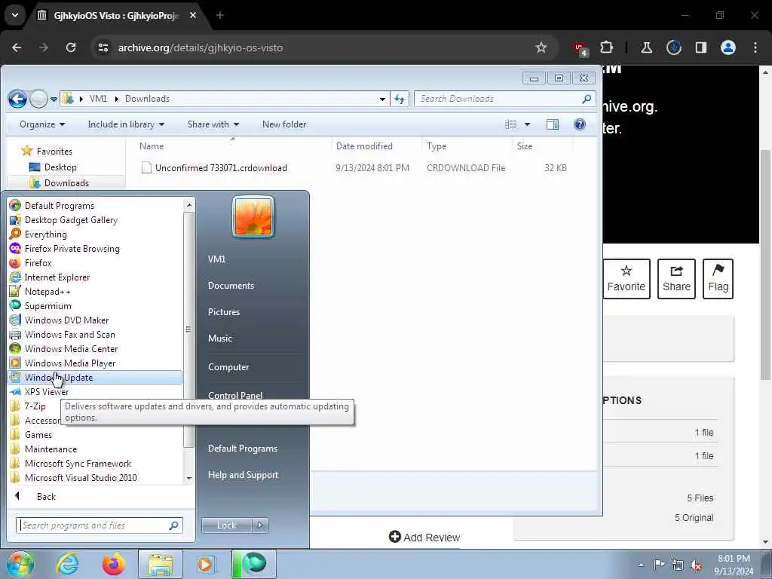
Task: Click the Search Downloads field
Action: pos(504,99)
